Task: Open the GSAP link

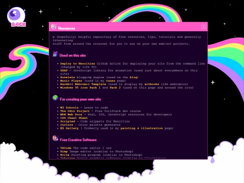Action: 64,70
